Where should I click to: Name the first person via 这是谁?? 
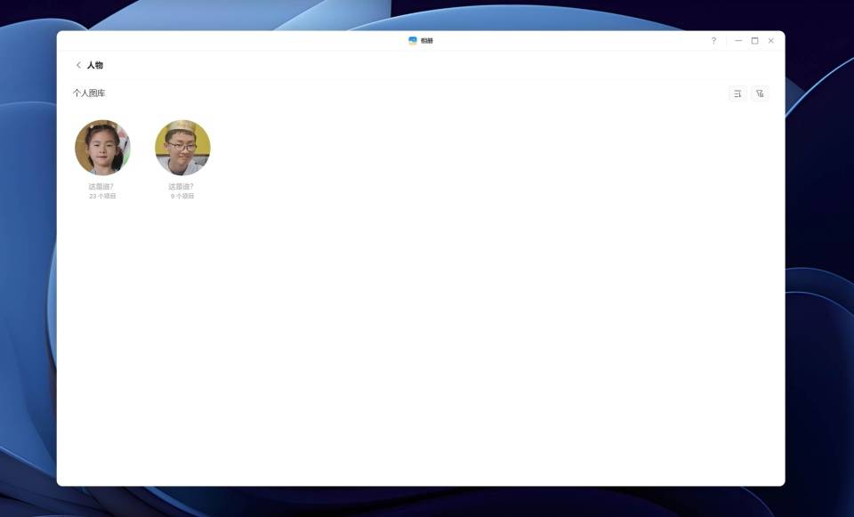click(101, 187)
